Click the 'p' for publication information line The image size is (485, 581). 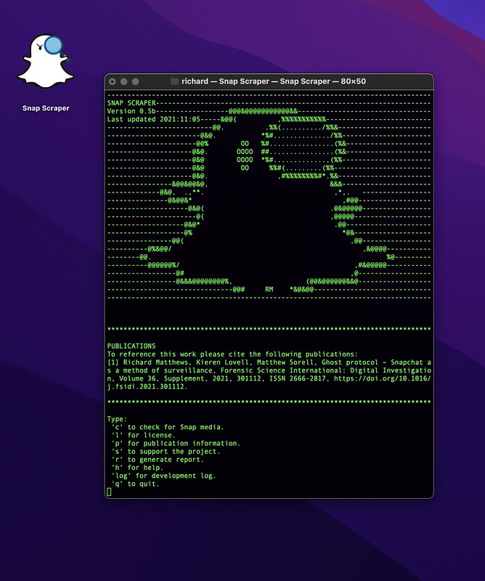tap(176, 443)
